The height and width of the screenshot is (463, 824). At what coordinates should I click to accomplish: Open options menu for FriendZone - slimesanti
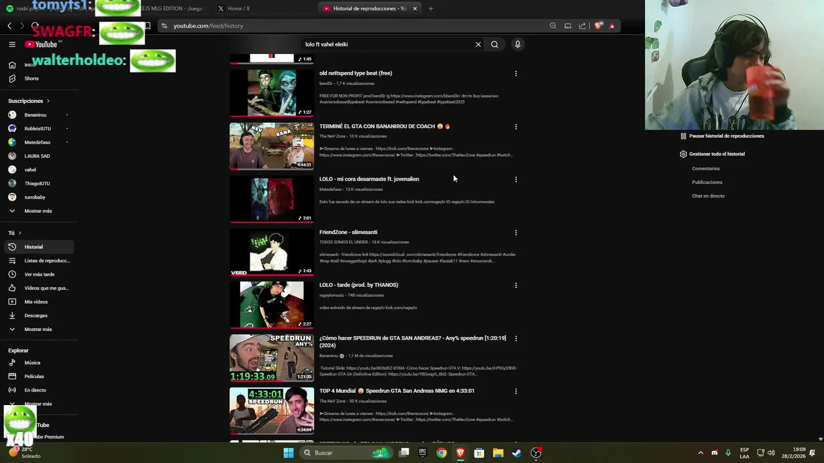(x=516, y=233)
